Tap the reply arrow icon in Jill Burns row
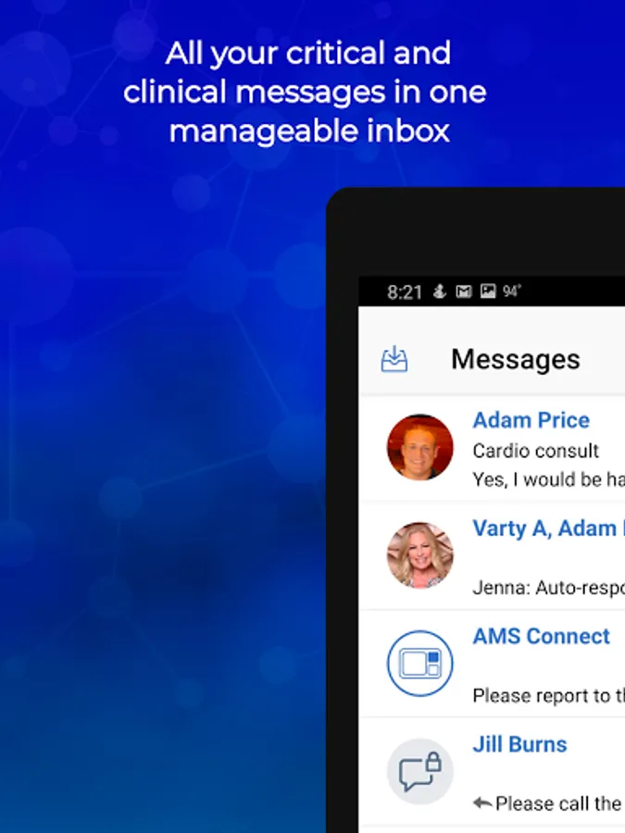Screen dimensions: 625x833 pos(482,802)
